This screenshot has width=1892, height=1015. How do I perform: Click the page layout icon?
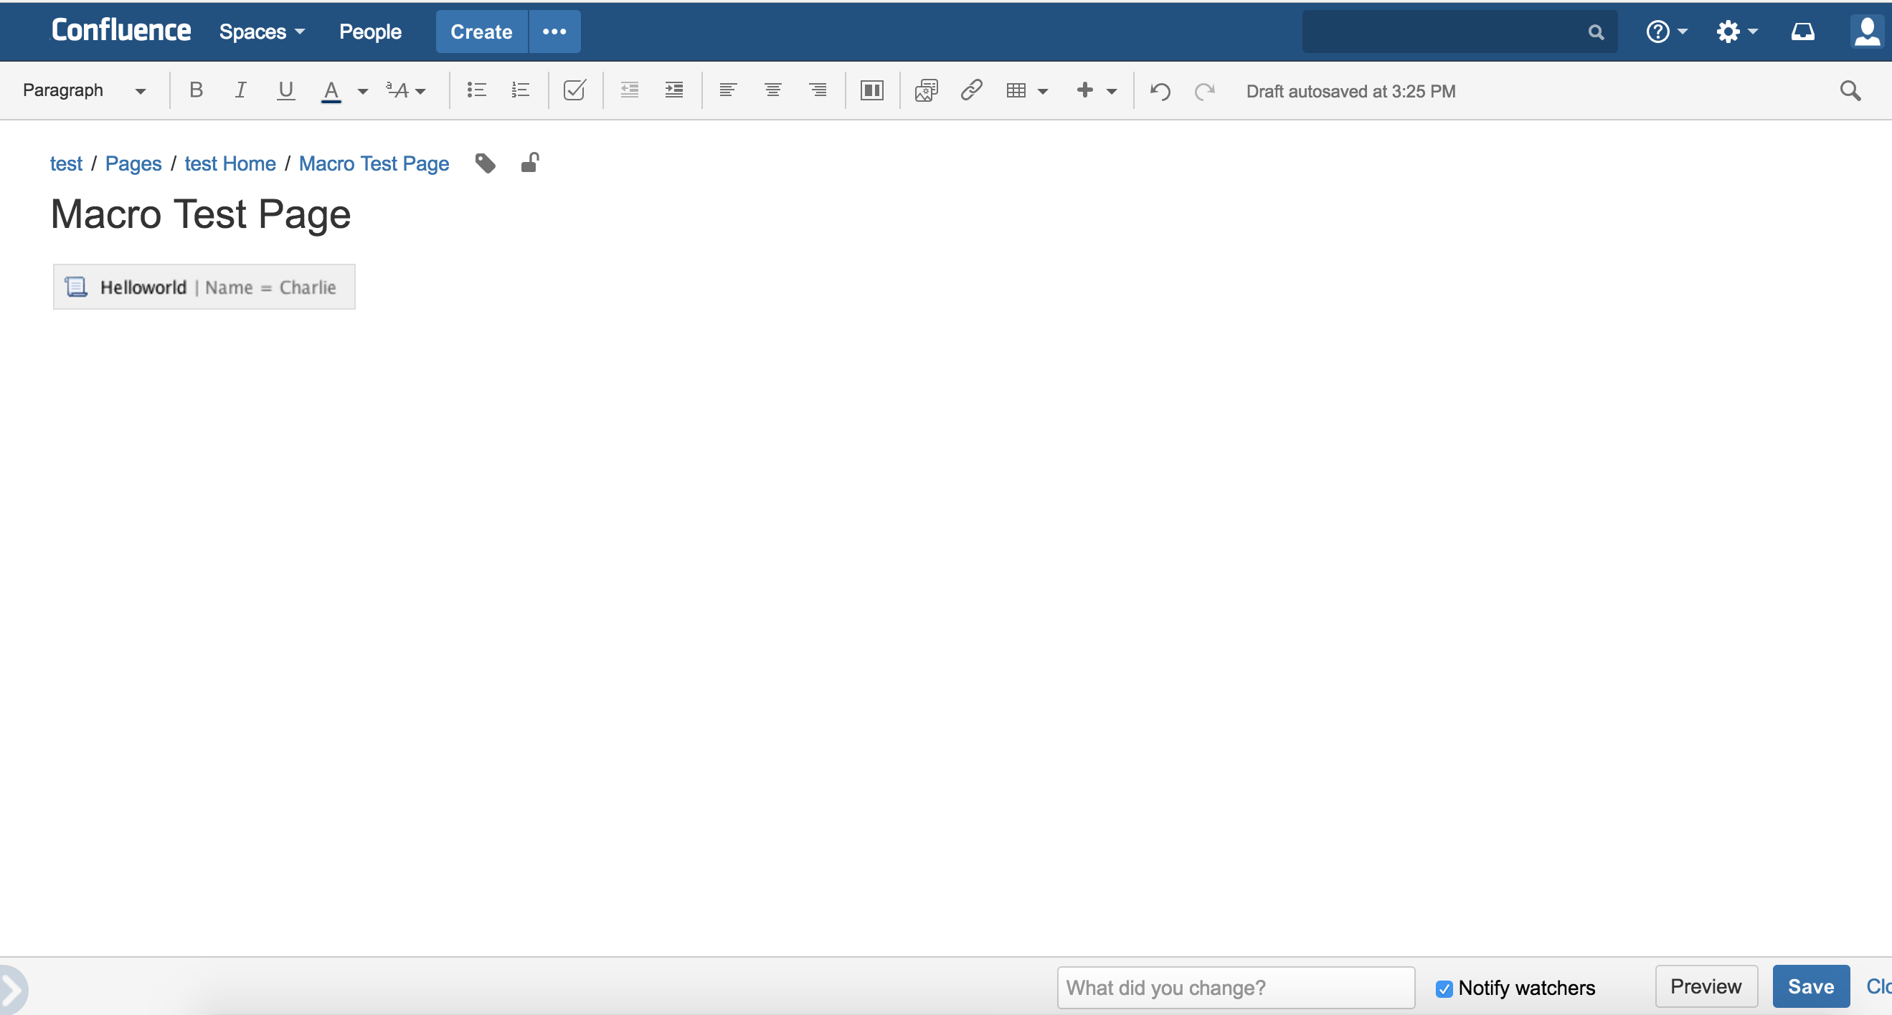point(871,90)
